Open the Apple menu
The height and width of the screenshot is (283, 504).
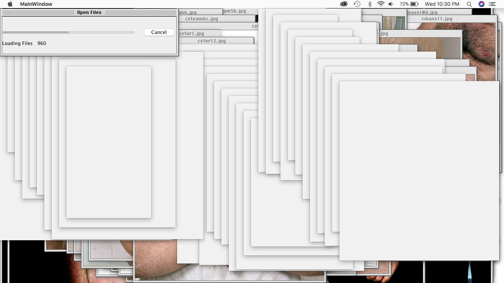[x=10, y=4]
